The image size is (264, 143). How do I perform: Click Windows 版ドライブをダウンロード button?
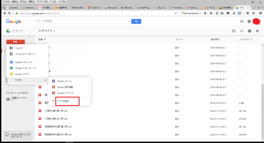(x=18, y=136)
